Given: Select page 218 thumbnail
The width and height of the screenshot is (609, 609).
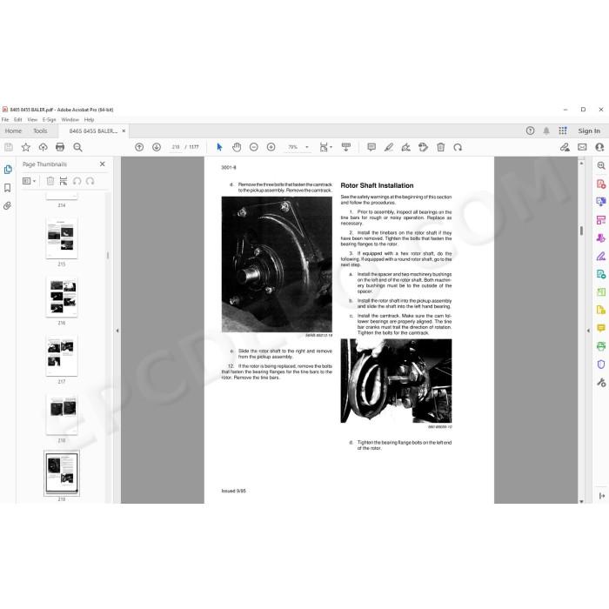Looking at the screenshot, I should click(x=62, y=414).
